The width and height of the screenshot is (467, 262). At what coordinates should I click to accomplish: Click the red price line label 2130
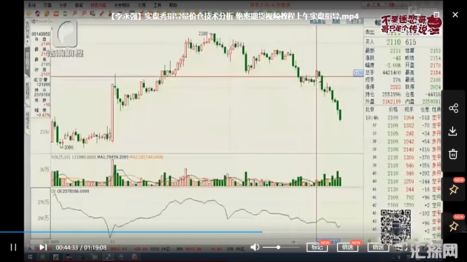(358, 73)
